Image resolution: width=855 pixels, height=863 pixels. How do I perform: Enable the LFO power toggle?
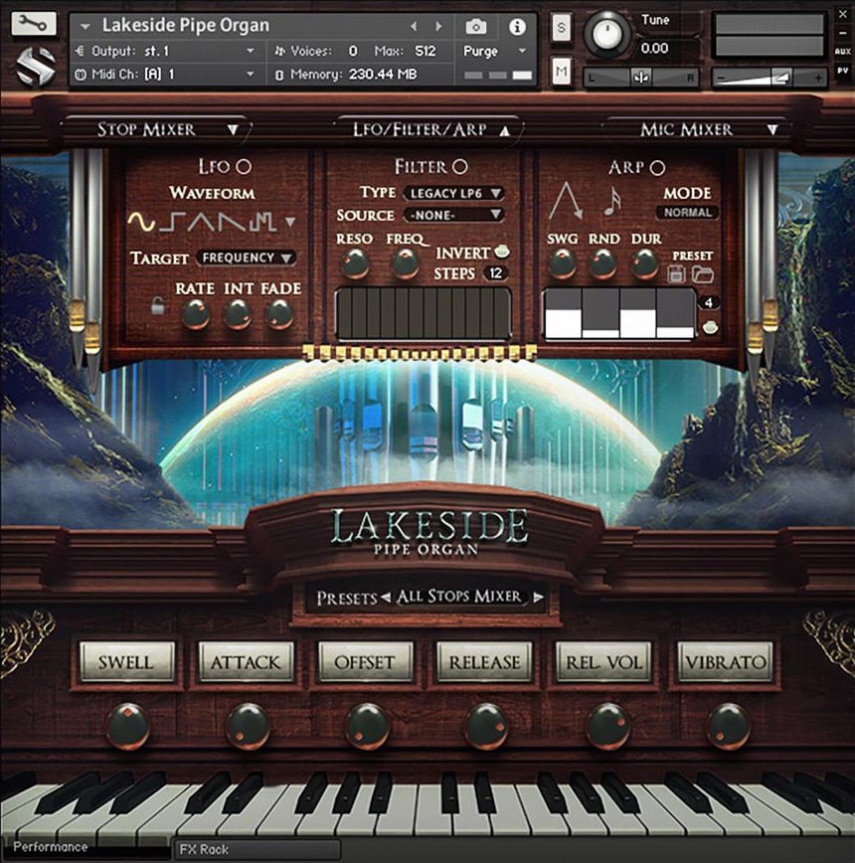tap(244, 166)
